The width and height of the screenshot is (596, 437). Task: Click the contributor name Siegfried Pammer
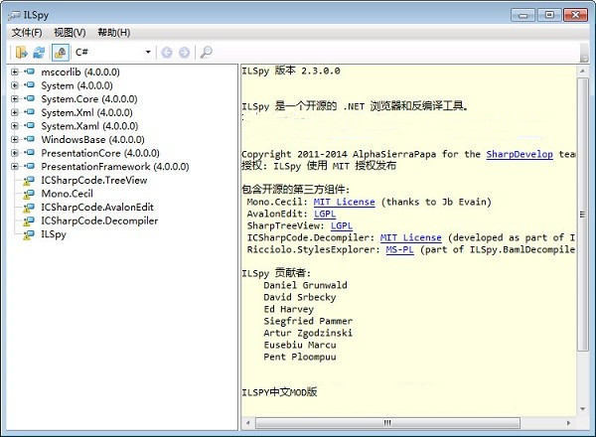click(x=308, y=321)
